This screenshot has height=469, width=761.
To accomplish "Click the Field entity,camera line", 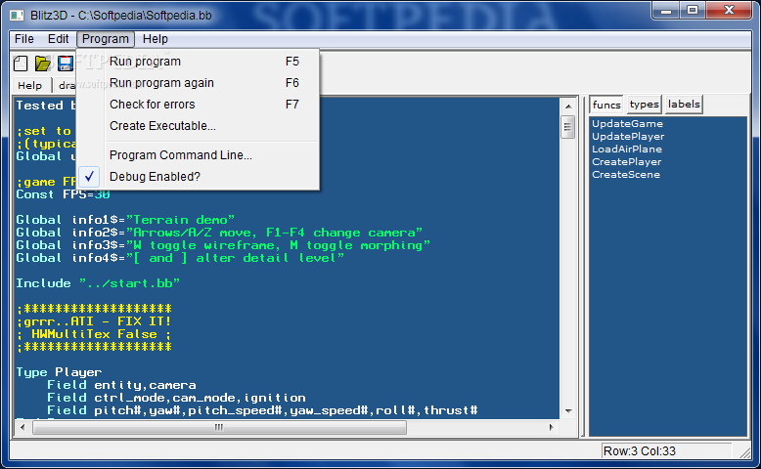I will (x=121, y=385).
